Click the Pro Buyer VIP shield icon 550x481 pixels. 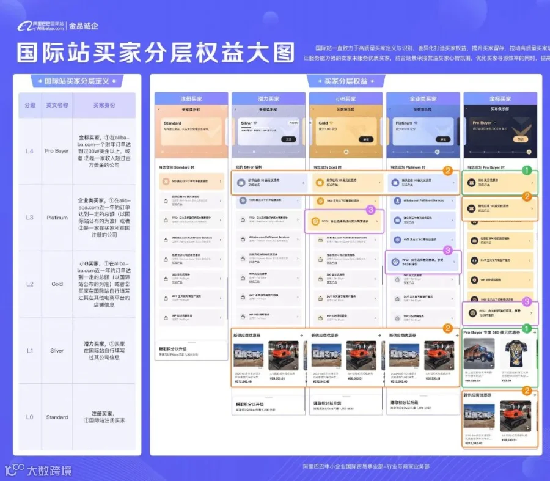474,280
